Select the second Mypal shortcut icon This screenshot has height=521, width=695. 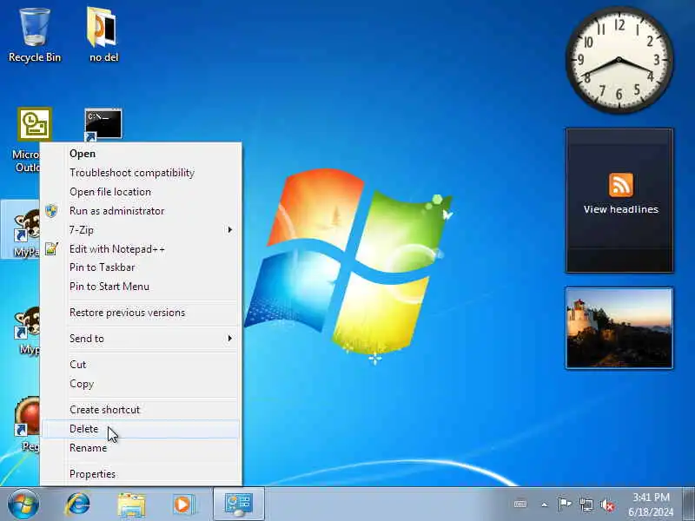pyautogui.click(x=27, y=330)
